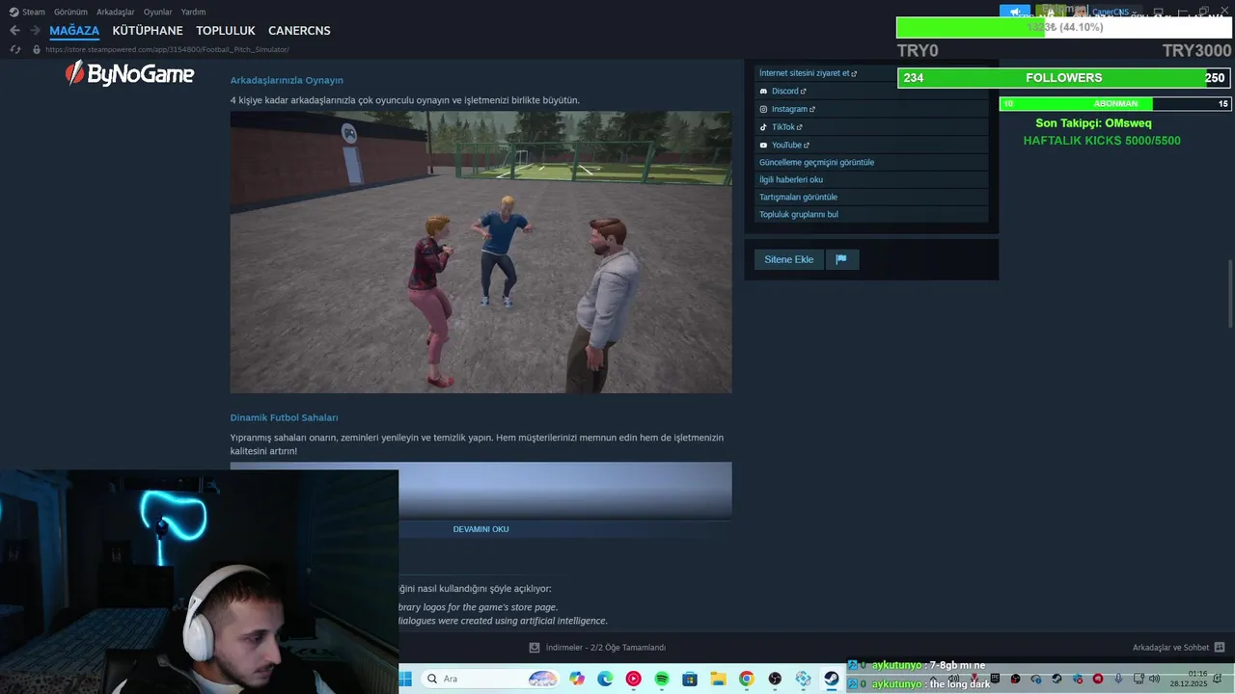Switch to the MAĞAZA tab
This screenshot has width=1235, height=694.
tap(74, 31)
